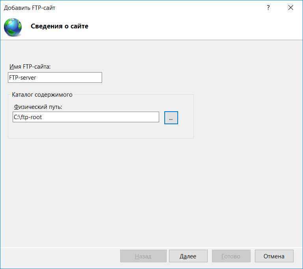Close the Добавить FTP-сайт dialog

click(x=291, y=8)
